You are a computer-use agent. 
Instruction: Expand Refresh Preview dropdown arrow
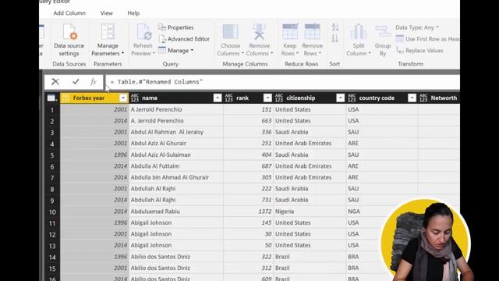pyautogui.click(x=154, y=54)
